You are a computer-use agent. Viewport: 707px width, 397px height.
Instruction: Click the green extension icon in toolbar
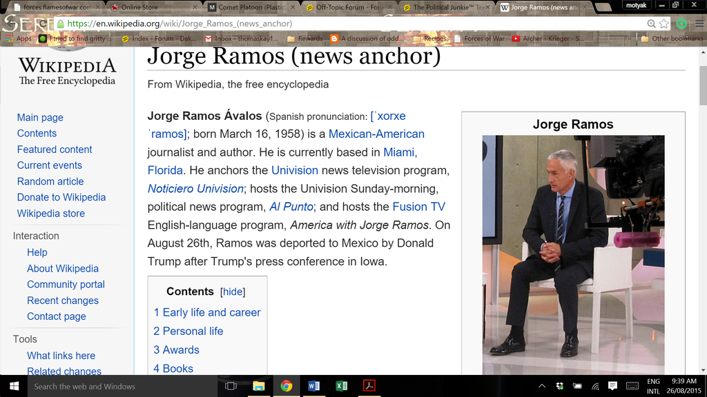(681, 23)
